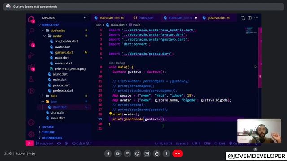The width and height of the screenshot is (287, 161).
Task: Expand the files folder
Action: pyautogui.click(x=43, y=96)
